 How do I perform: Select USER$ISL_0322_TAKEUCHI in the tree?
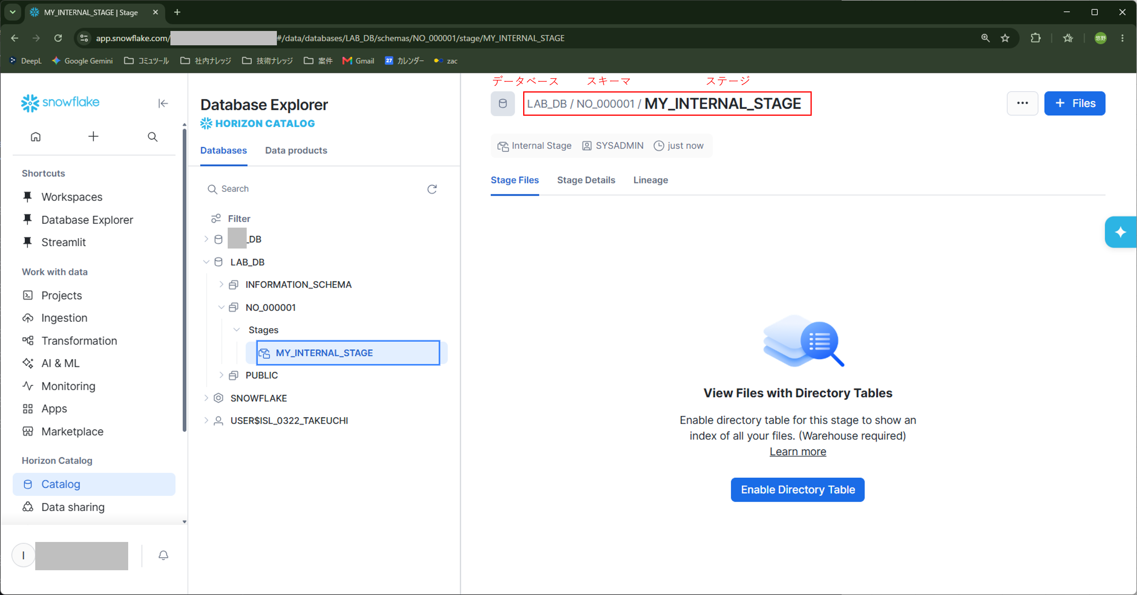pos(289,420)
